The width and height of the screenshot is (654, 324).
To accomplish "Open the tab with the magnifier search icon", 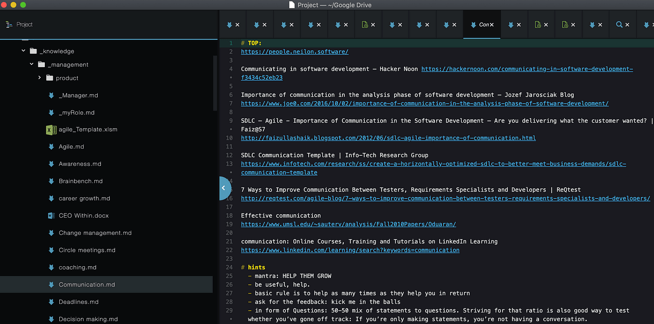I will click(x=619, y=25).
